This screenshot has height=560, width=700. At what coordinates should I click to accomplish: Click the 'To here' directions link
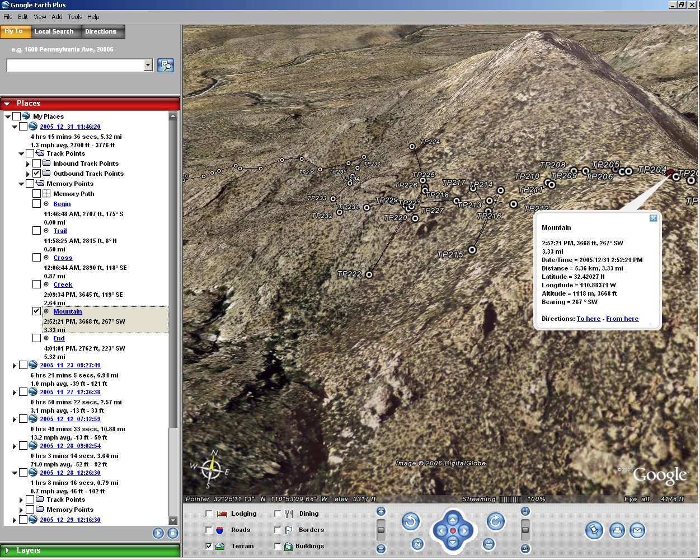[589, 319]
